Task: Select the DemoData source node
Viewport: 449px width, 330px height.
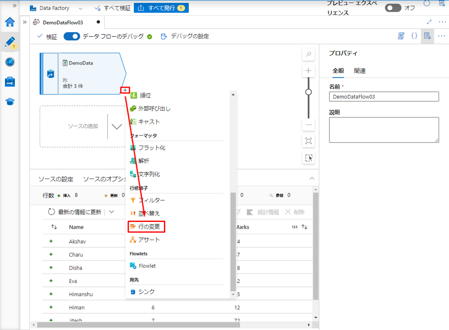Action: click(83, 74)
